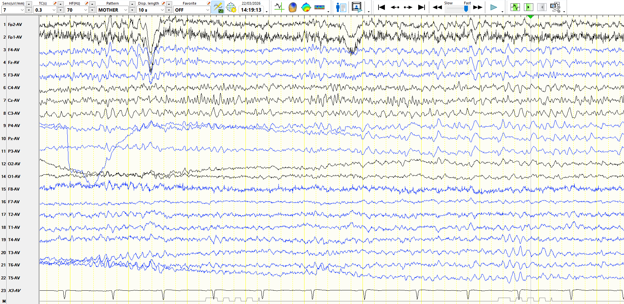Click the green waveform display icon

pyautogui.click(x=515, y=7)
